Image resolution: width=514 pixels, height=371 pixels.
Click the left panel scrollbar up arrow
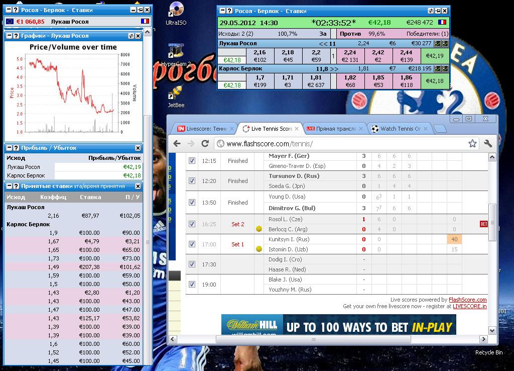[148, 32]
